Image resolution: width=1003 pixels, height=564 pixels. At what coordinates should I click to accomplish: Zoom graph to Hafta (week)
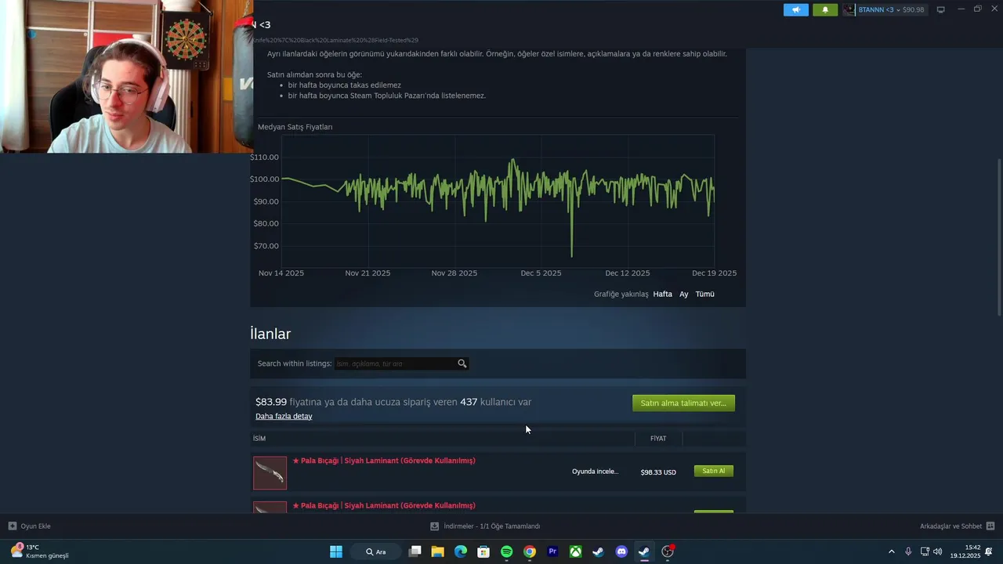click(x=663, y=294)
